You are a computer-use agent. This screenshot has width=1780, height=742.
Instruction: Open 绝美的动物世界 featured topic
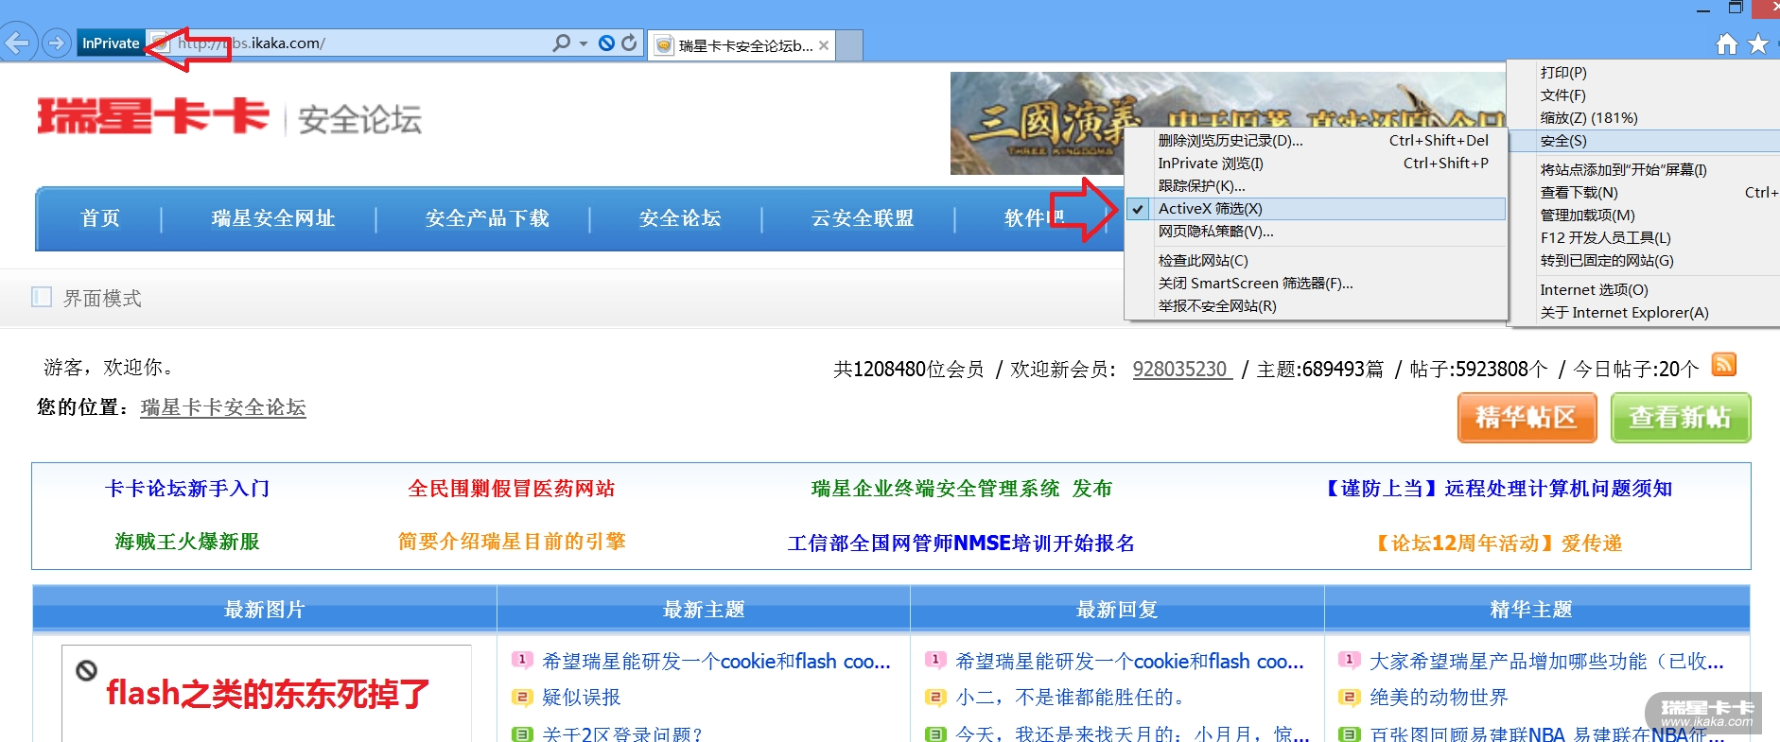click(x=1439, y=698)
